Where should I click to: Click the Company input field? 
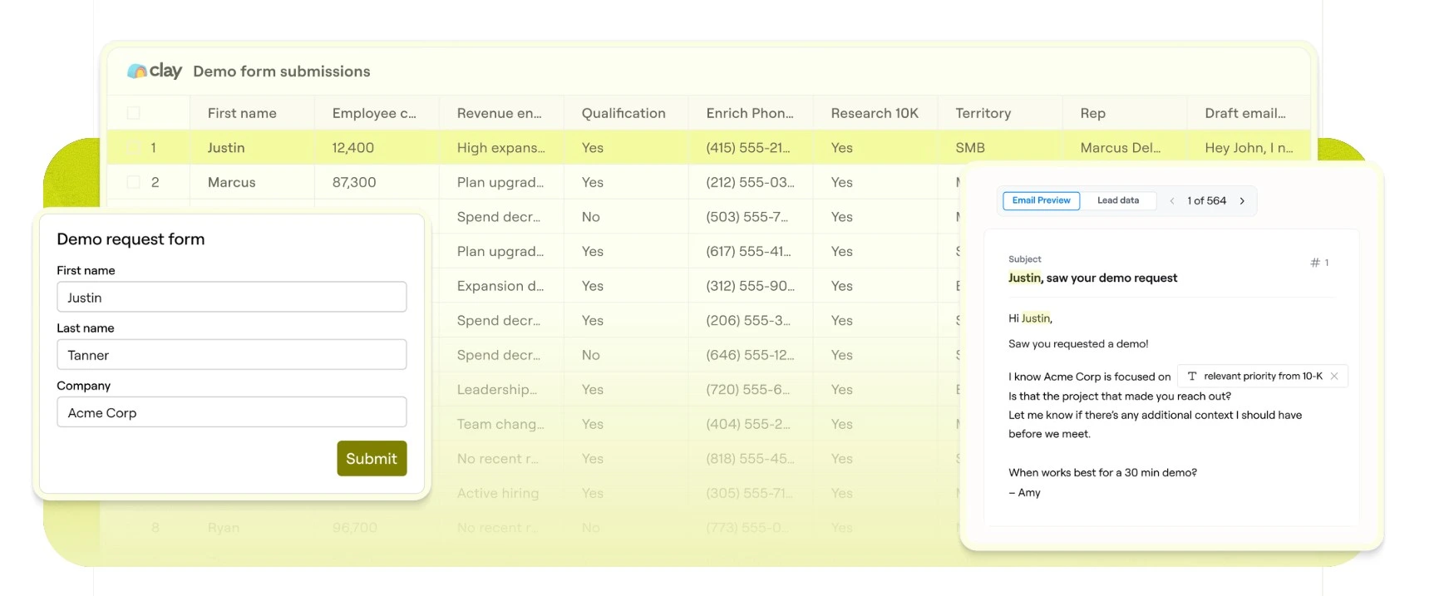point(232,412)
